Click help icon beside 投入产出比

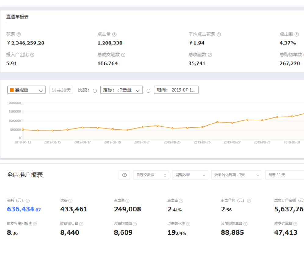pos(32,55)
